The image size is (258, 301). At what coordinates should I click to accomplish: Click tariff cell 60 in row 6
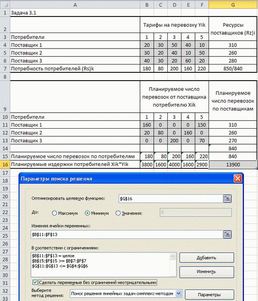[188, 61]
